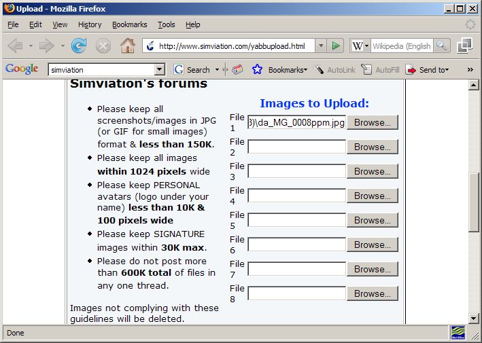
Task: Click the Send to icon
Action: pos(411,69)
